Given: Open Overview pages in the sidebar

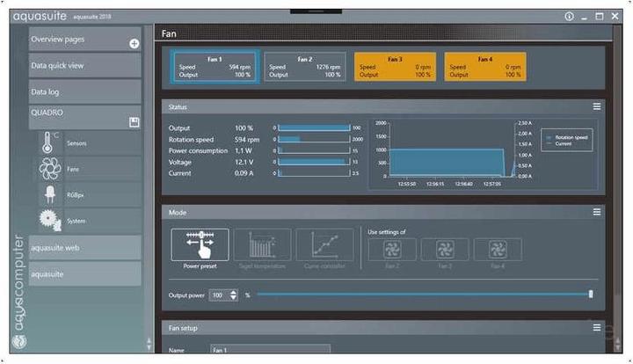Looking at the screenshot, I should (84, 40).
